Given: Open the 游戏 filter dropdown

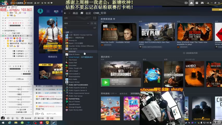Looking at the screenshot, I should pos(77,23).
